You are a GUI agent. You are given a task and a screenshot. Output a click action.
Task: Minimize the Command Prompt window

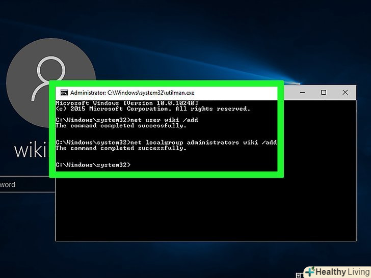[x=302, y=92]
